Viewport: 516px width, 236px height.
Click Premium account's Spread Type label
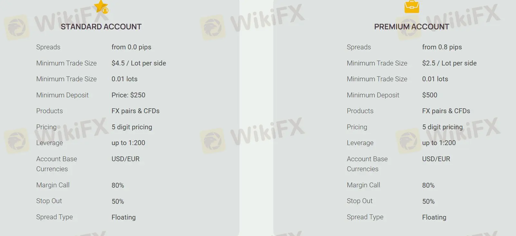[x=365, y=217]
